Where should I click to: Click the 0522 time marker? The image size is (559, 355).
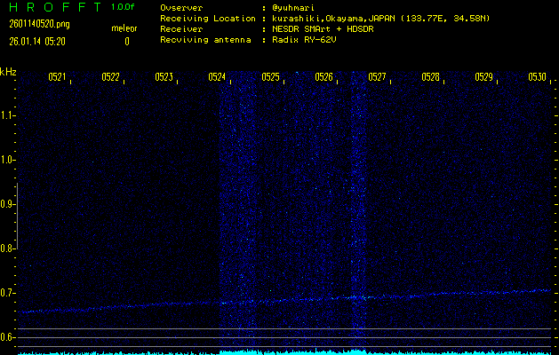point(110,77)
